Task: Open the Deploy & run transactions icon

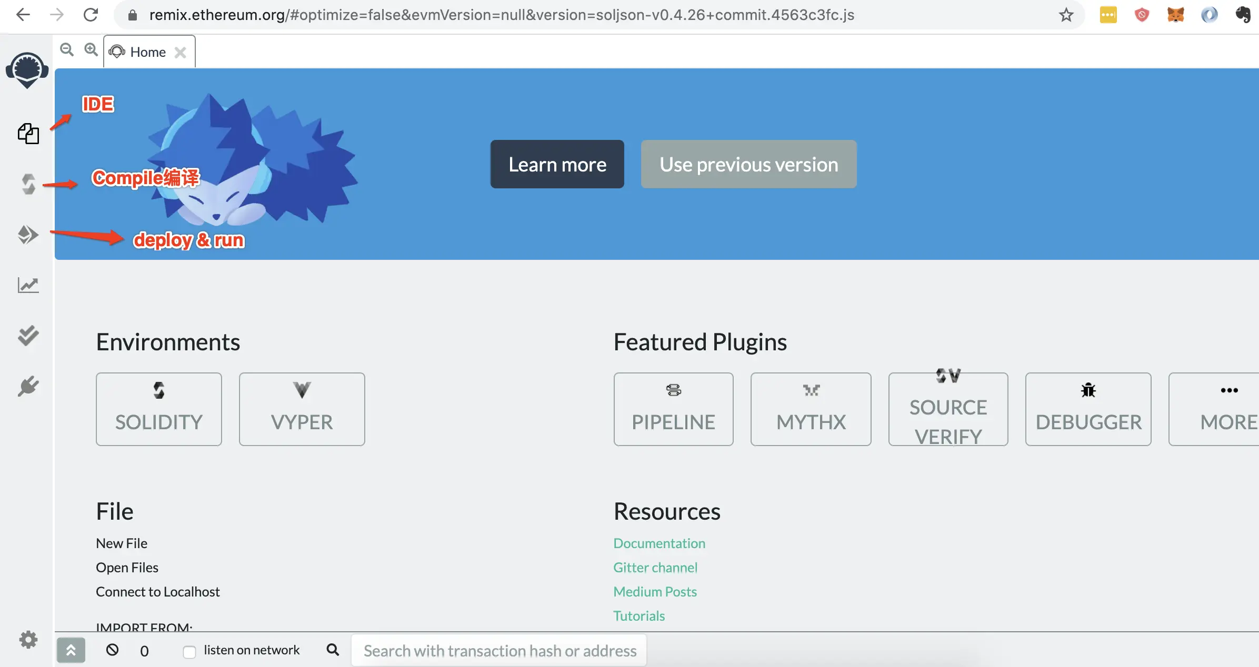Action: coord(28,235)
